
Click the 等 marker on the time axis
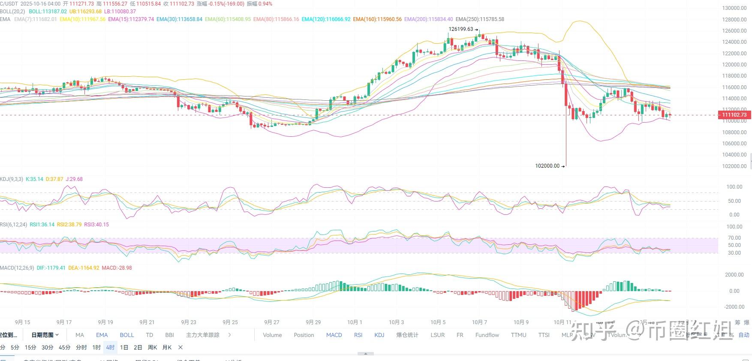coord(737,322)
